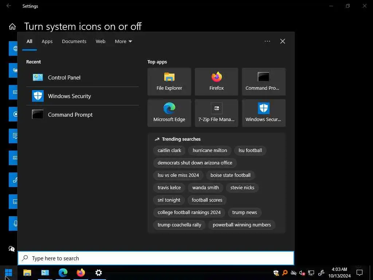Screen dimensions: 373x280
Task: Search trending 'lsu vs ole miss 2024'
Action: [x=178, y=175]
